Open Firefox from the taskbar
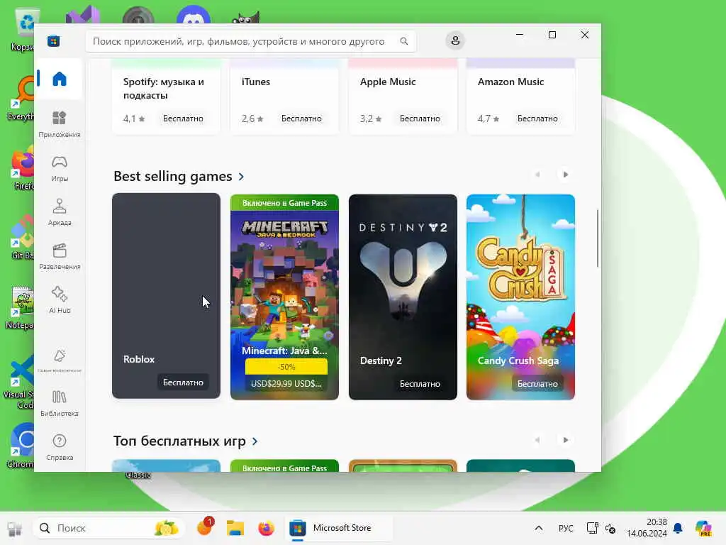726x545 pixels. pyautogui.click(x=266, y=528)
